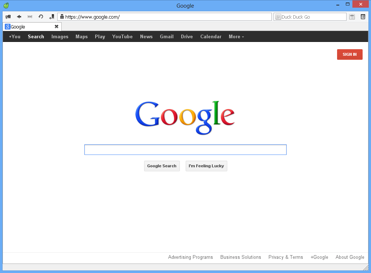Image resolution: width=371 pixels, height=273 pixels.
Task: Open News from the navigation bar
Action: (x=146, y=37)
